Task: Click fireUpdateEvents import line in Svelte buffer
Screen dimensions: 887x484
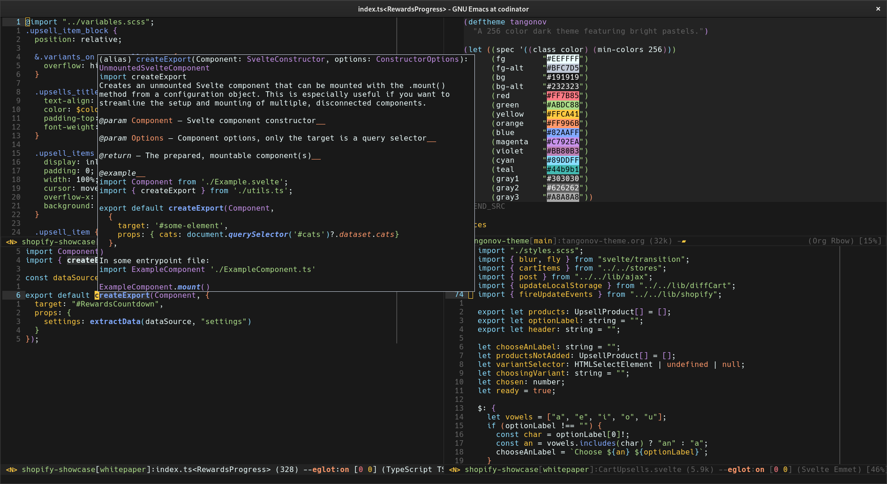Action: 600,295
